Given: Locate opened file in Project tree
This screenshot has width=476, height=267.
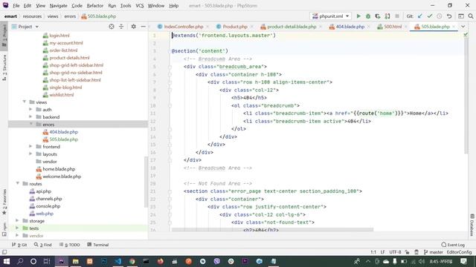Looking at the screenshot, I should click(x=112, y=27).
